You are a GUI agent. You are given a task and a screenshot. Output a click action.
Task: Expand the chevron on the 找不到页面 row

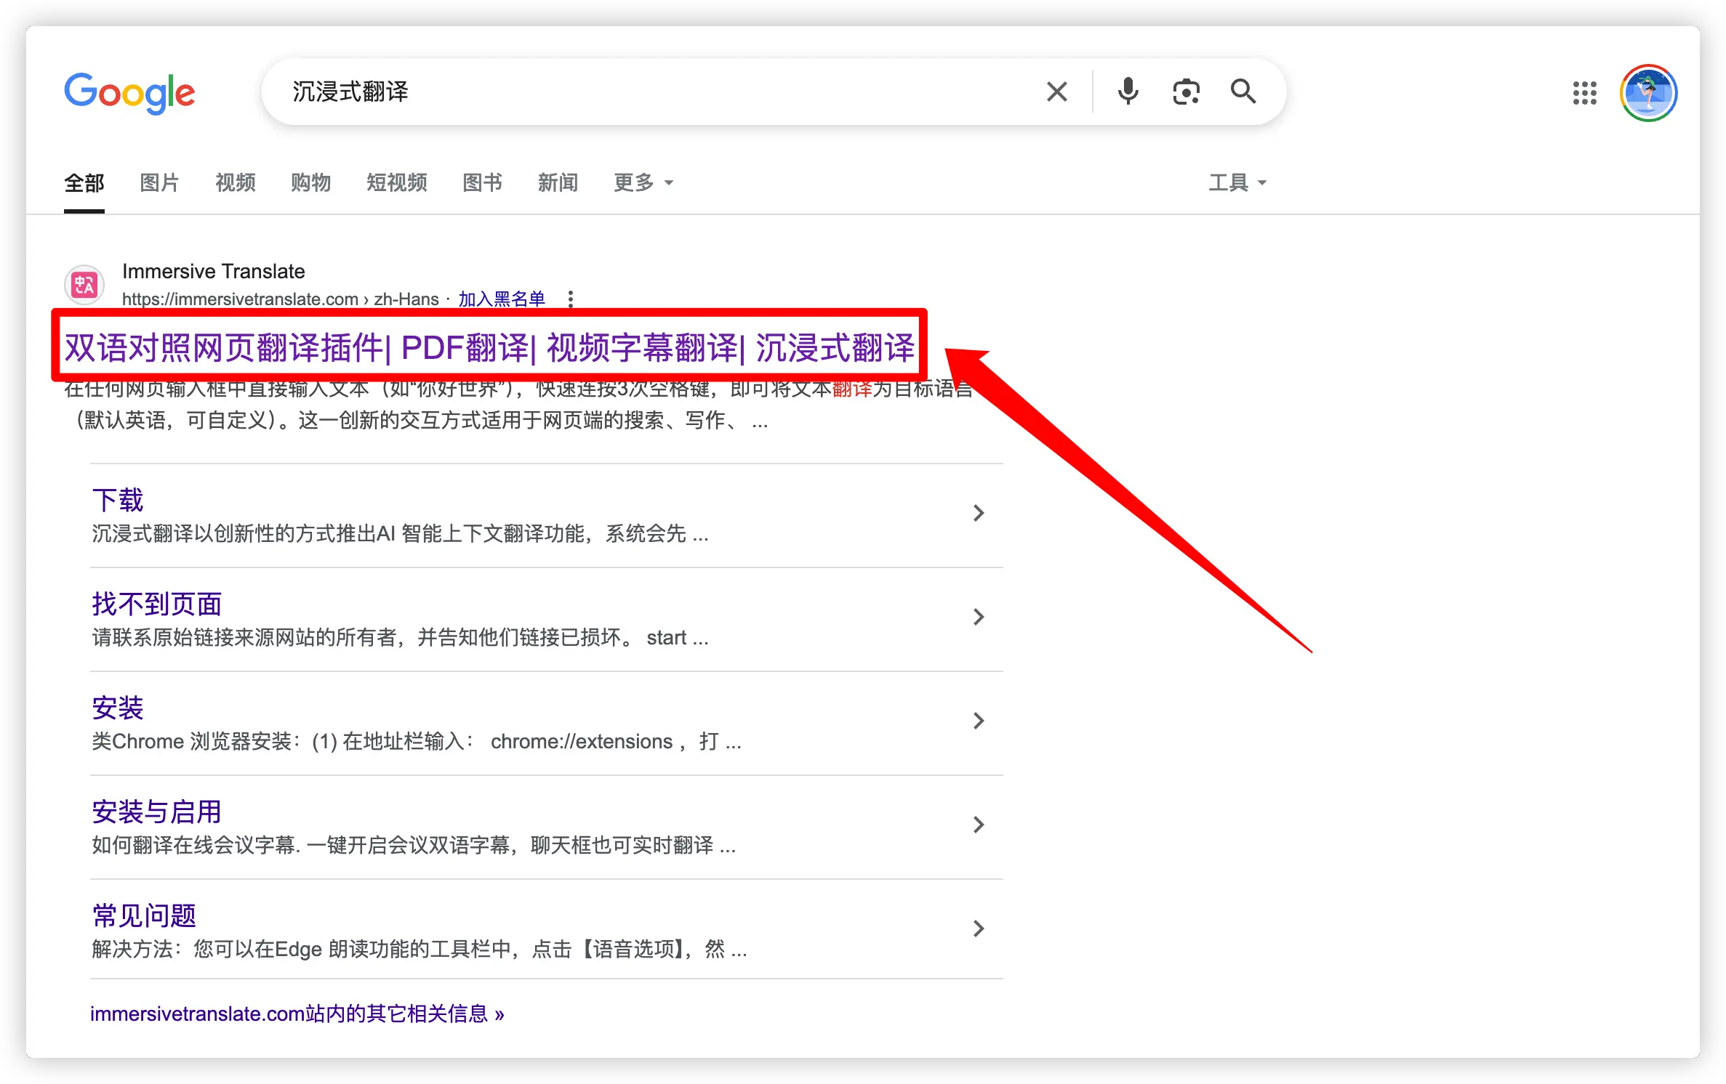[x=979, y=617]
